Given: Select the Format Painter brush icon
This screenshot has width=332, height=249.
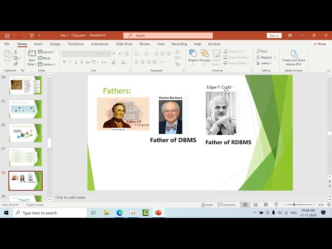Looking at the screenshot, I should coord(16,64).
